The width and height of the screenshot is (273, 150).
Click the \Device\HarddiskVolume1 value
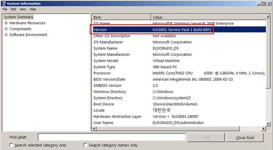pos(175,104)
